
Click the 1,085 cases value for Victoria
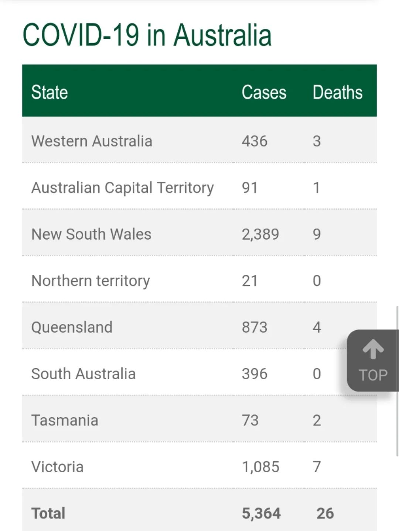pos(260,467)
